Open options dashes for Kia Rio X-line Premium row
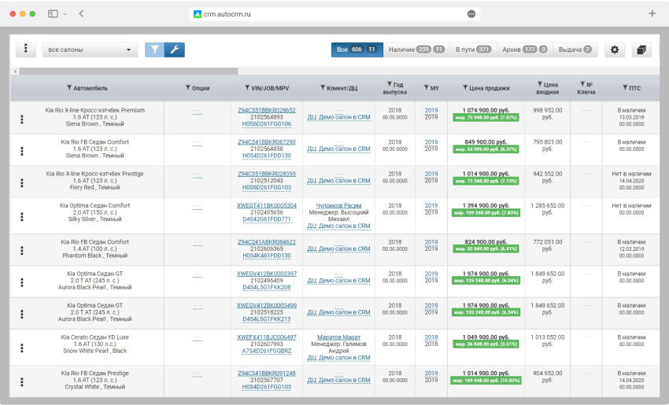Image resolution: width=669 pixels, height=405 pixels. (x=197, y=115)
